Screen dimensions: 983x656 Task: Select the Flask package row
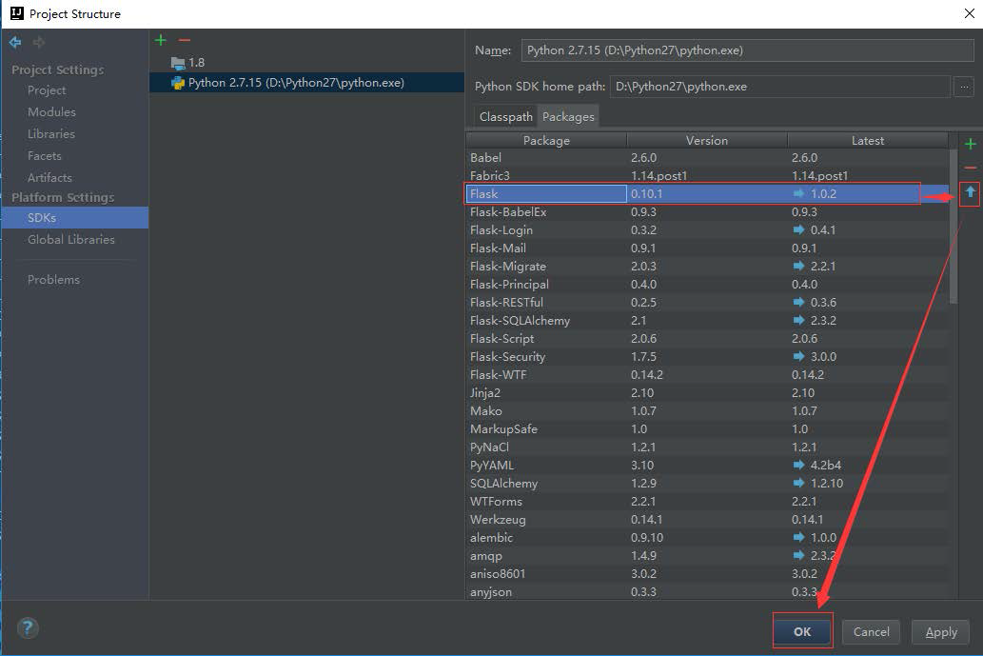pyautogui.click(x=707, y=194)
